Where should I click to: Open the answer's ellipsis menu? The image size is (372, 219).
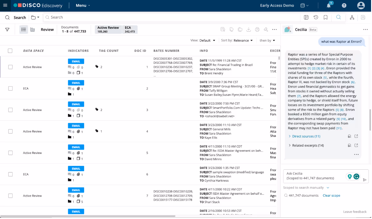356,155
